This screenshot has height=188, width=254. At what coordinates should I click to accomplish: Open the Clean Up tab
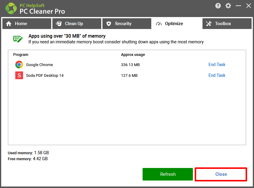pos(77,24)
